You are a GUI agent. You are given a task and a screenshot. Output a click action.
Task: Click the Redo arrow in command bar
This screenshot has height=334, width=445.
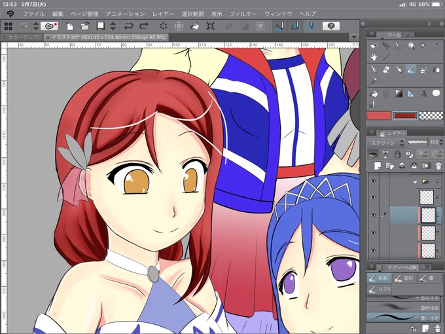coord(144,26)
